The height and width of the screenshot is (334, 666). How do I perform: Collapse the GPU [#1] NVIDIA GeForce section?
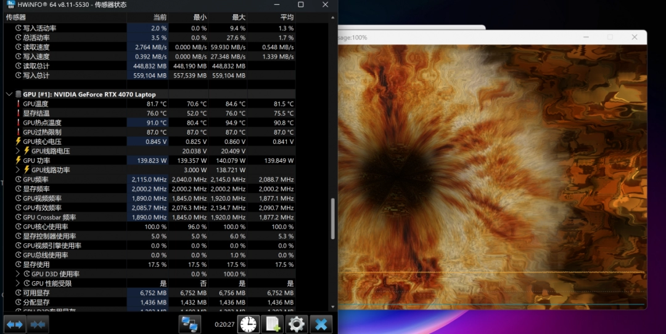coord(9,94)
